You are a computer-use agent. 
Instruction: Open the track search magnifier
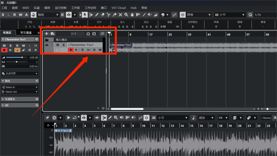pyautogui.click(x=102, y=33)
